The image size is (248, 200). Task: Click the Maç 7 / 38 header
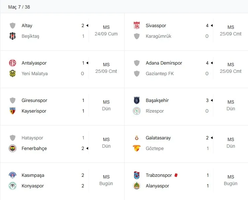[x=19, y=7]
